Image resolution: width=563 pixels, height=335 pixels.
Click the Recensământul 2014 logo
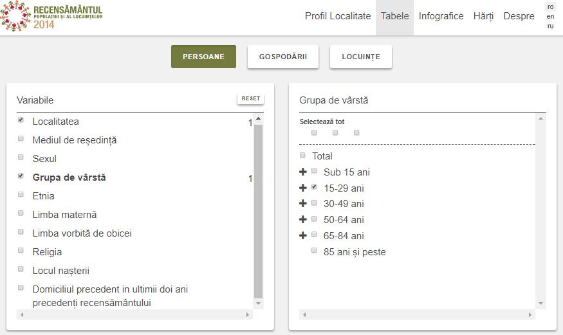point(51,17)
